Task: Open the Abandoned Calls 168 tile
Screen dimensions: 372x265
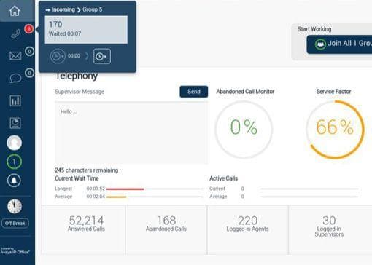Action: (x=166, y=229)
